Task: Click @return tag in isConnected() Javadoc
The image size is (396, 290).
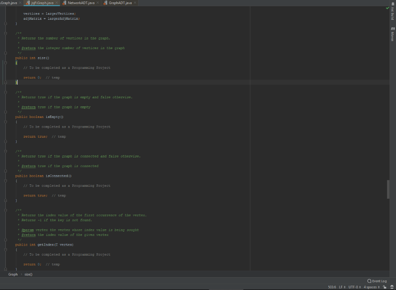Action: click(29, 166)
